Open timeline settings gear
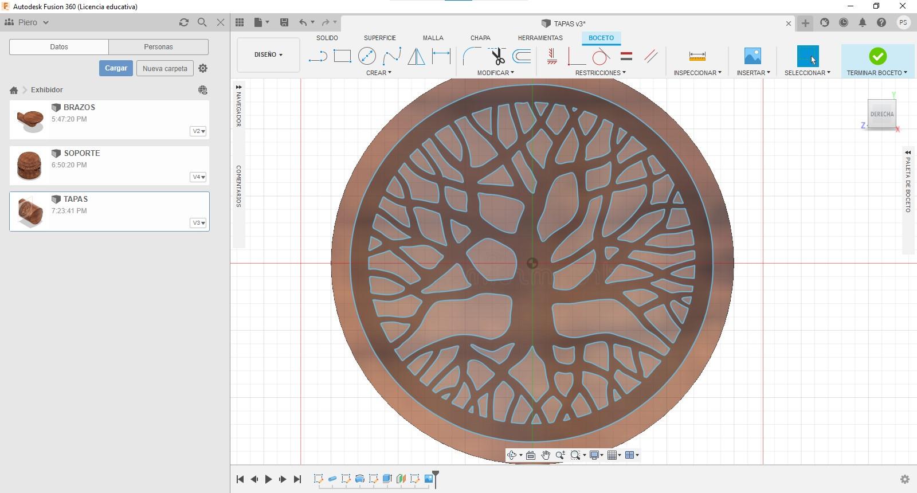The width and height of the screenshot is (917, 493). point(905,479)
